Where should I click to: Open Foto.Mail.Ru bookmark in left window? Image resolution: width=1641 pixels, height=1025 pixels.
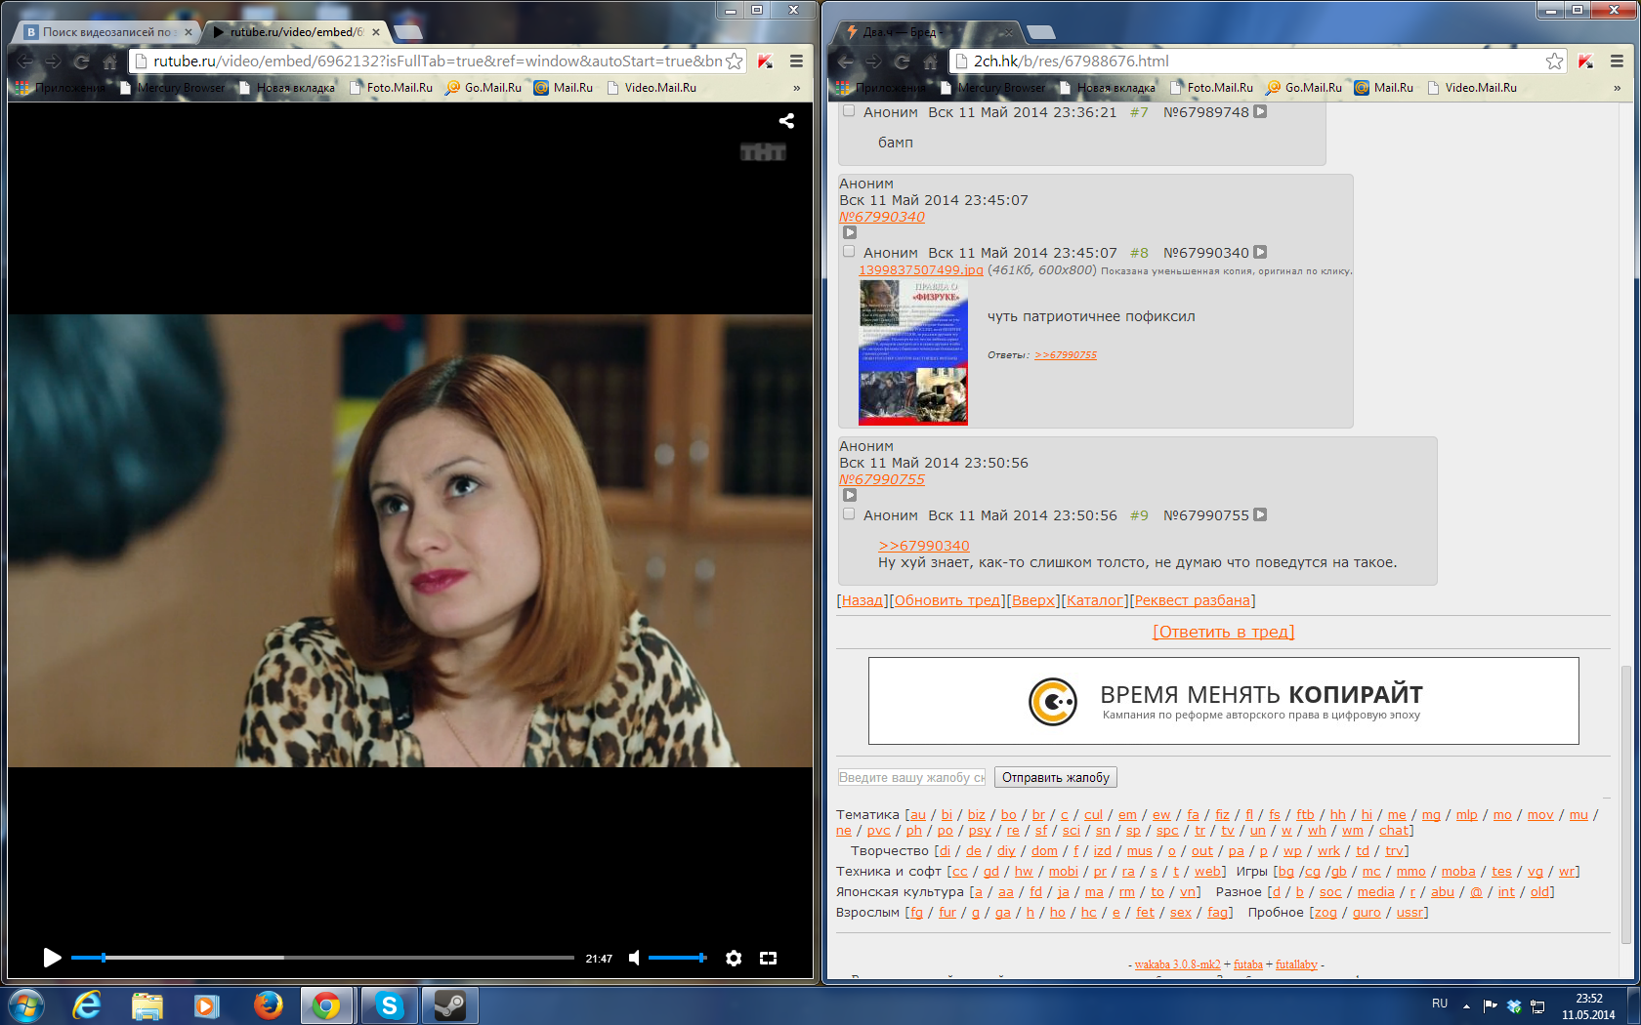click(x=391, y=88)
